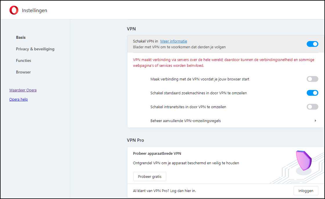Select the Browser settings section
The width and height of the screenshot is (325, 199).
[23, 72]
